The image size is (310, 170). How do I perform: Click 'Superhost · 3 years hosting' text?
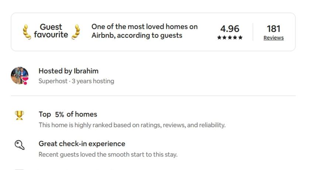pos(76,81)
